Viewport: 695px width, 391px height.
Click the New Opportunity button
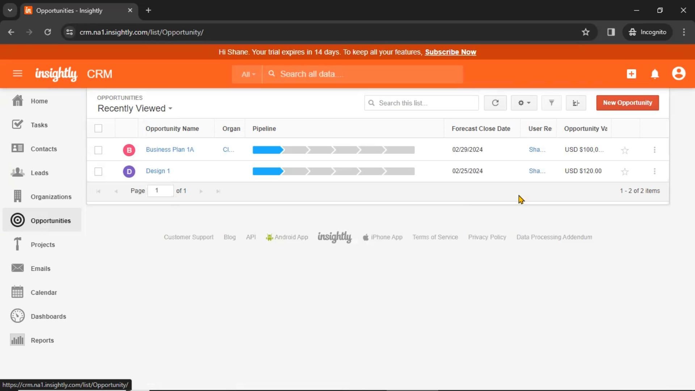tap(628, 103)
